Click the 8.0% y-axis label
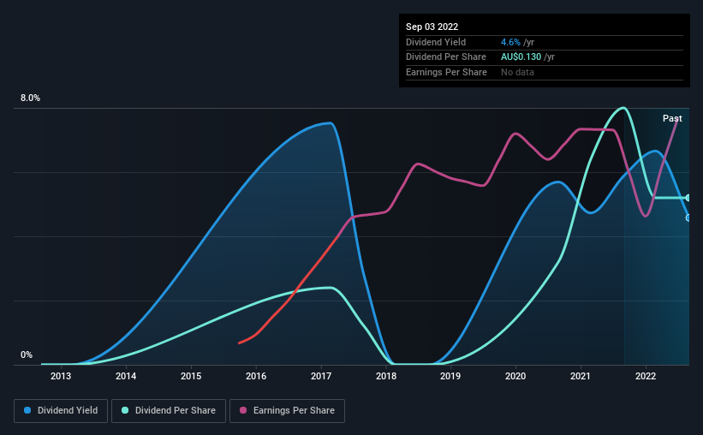The image size is (703, 435). (30, 98)
